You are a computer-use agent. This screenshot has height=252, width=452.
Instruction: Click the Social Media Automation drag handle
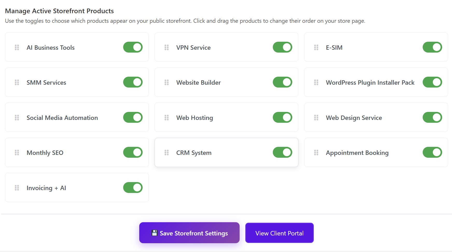[17, 118]
